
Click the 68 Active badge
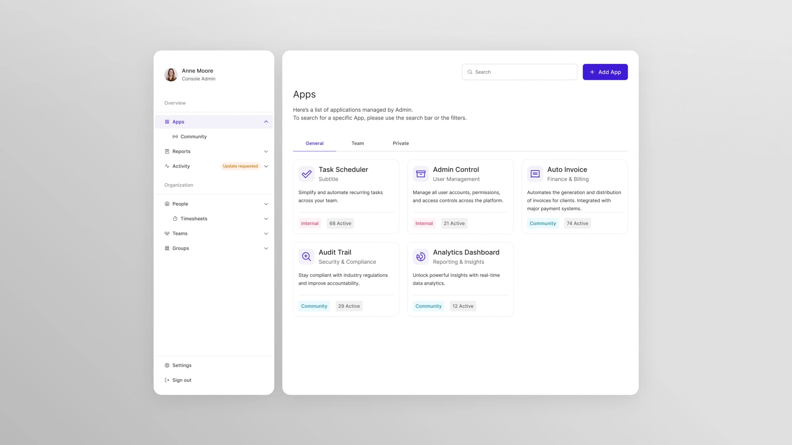coord(340,224)
